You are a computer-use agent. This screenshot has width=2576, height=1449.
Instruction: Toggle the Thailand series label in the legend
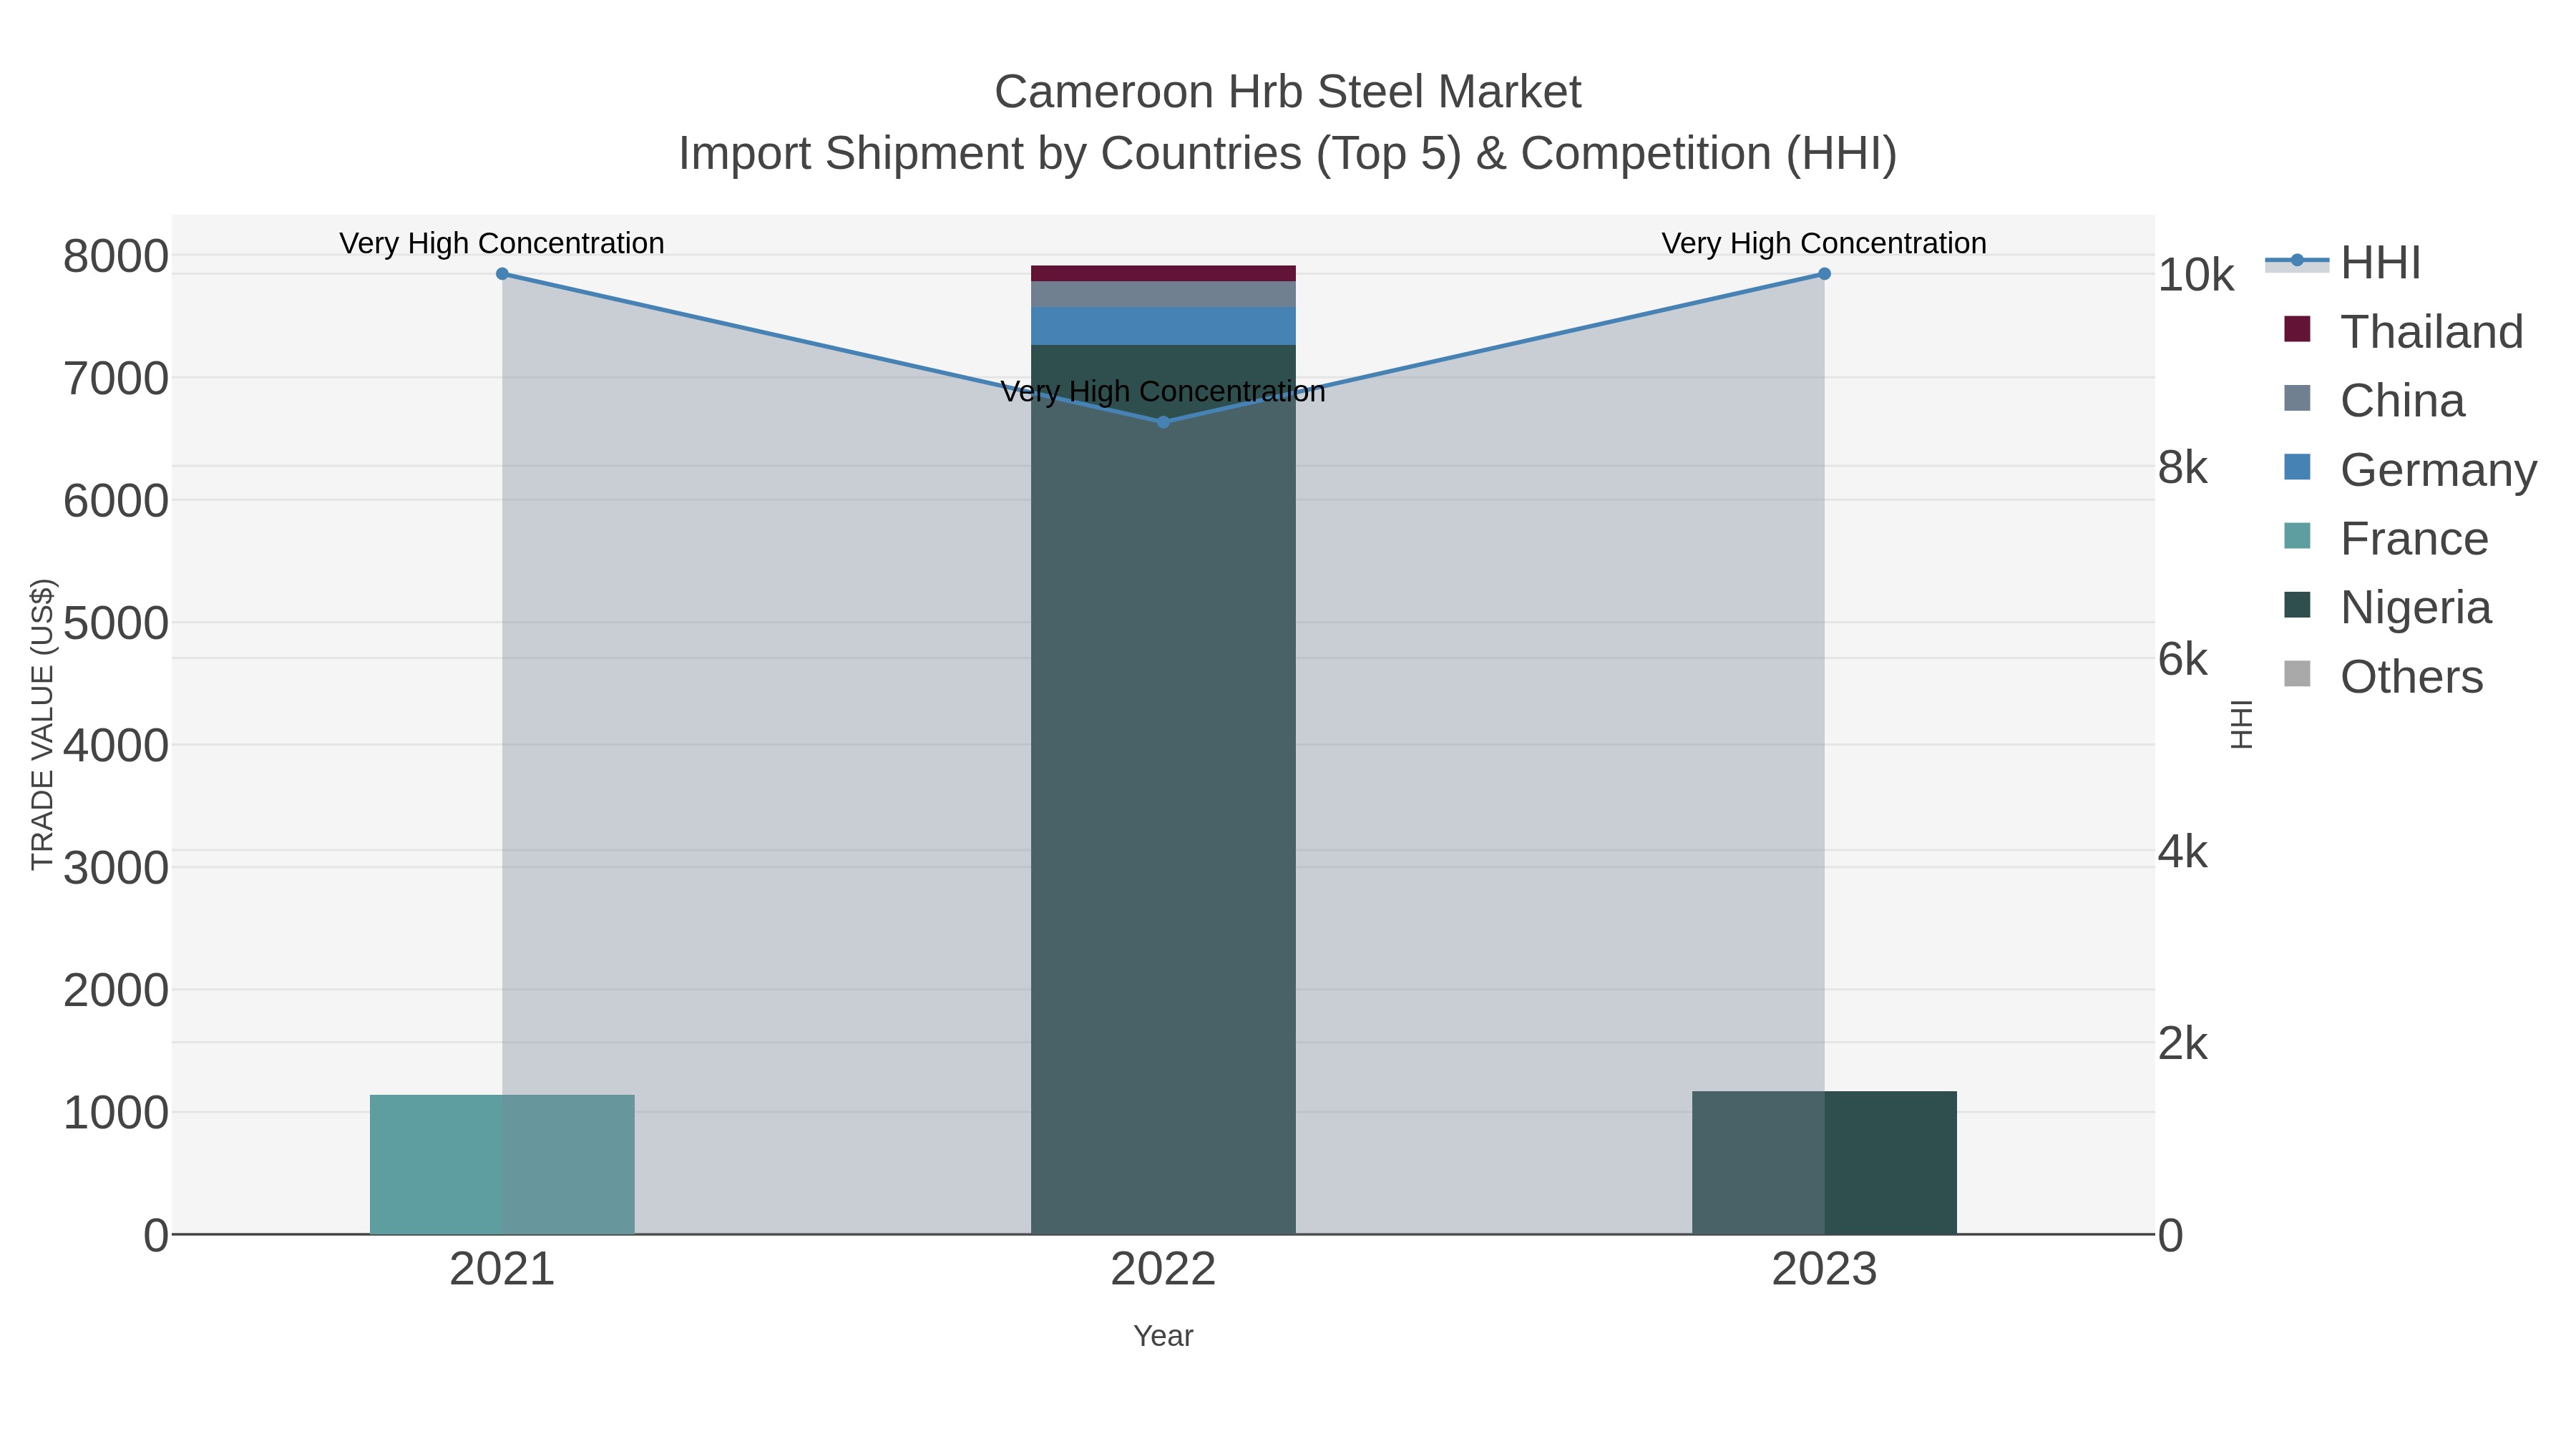tap(2432, 332)
